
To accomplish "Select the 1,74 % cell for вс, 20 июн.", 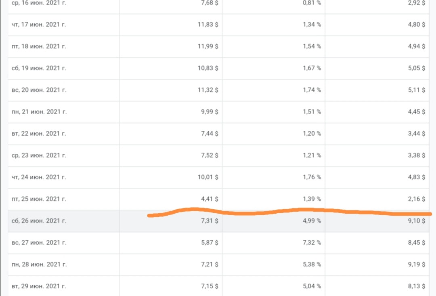I will coord(312,90).
